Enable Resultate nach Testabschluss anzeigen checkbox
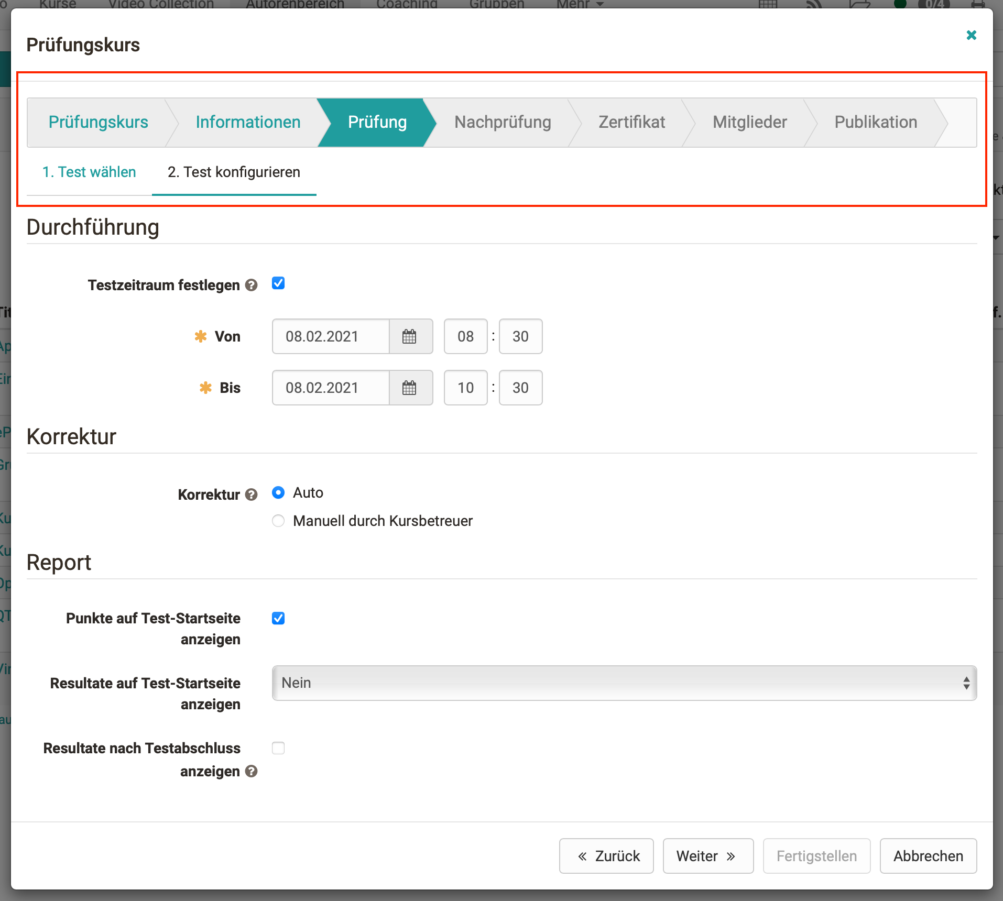The height and width of the screenshot is (901, 1003). [x=278, y=748]
